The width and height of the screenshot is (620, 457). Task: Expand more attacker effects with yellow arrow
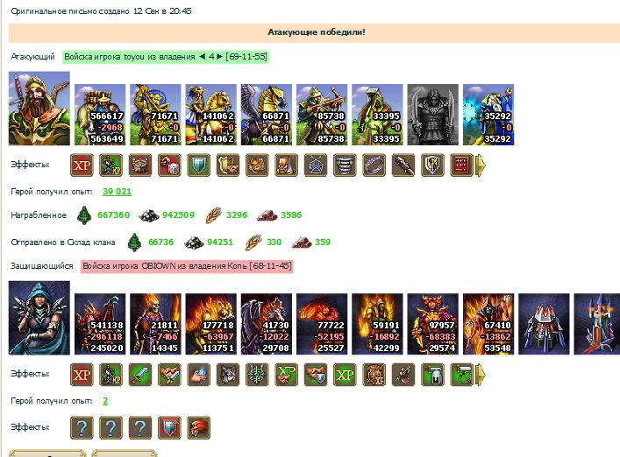click(480, 165)
